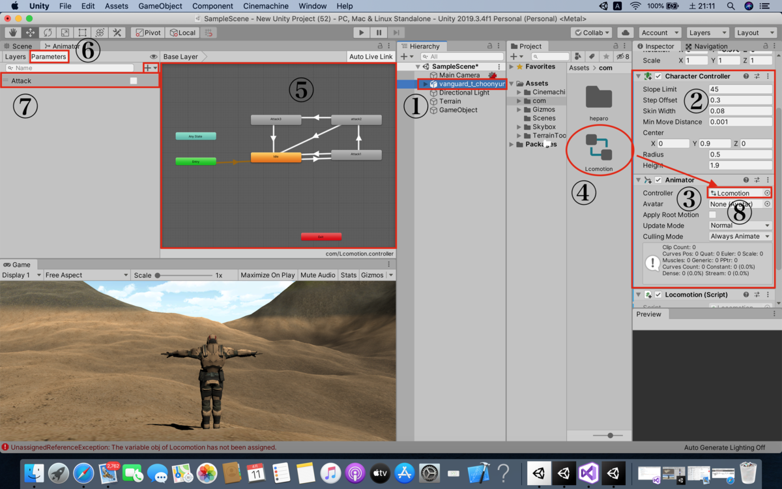782x489 pixels.
Task: Toggle Locomotion script enabled checkbox
Action: (658, 295)
